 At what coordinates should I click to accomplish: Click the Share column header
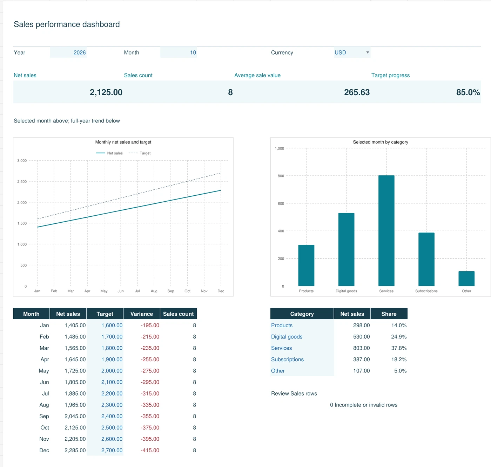(x=389, y=314)
